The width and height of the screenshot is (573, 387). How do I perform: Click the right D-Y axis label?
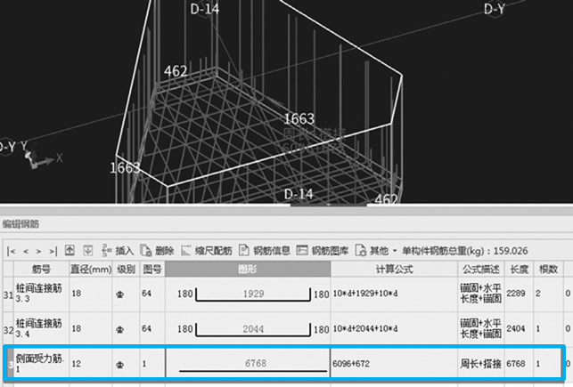point(495,9)
